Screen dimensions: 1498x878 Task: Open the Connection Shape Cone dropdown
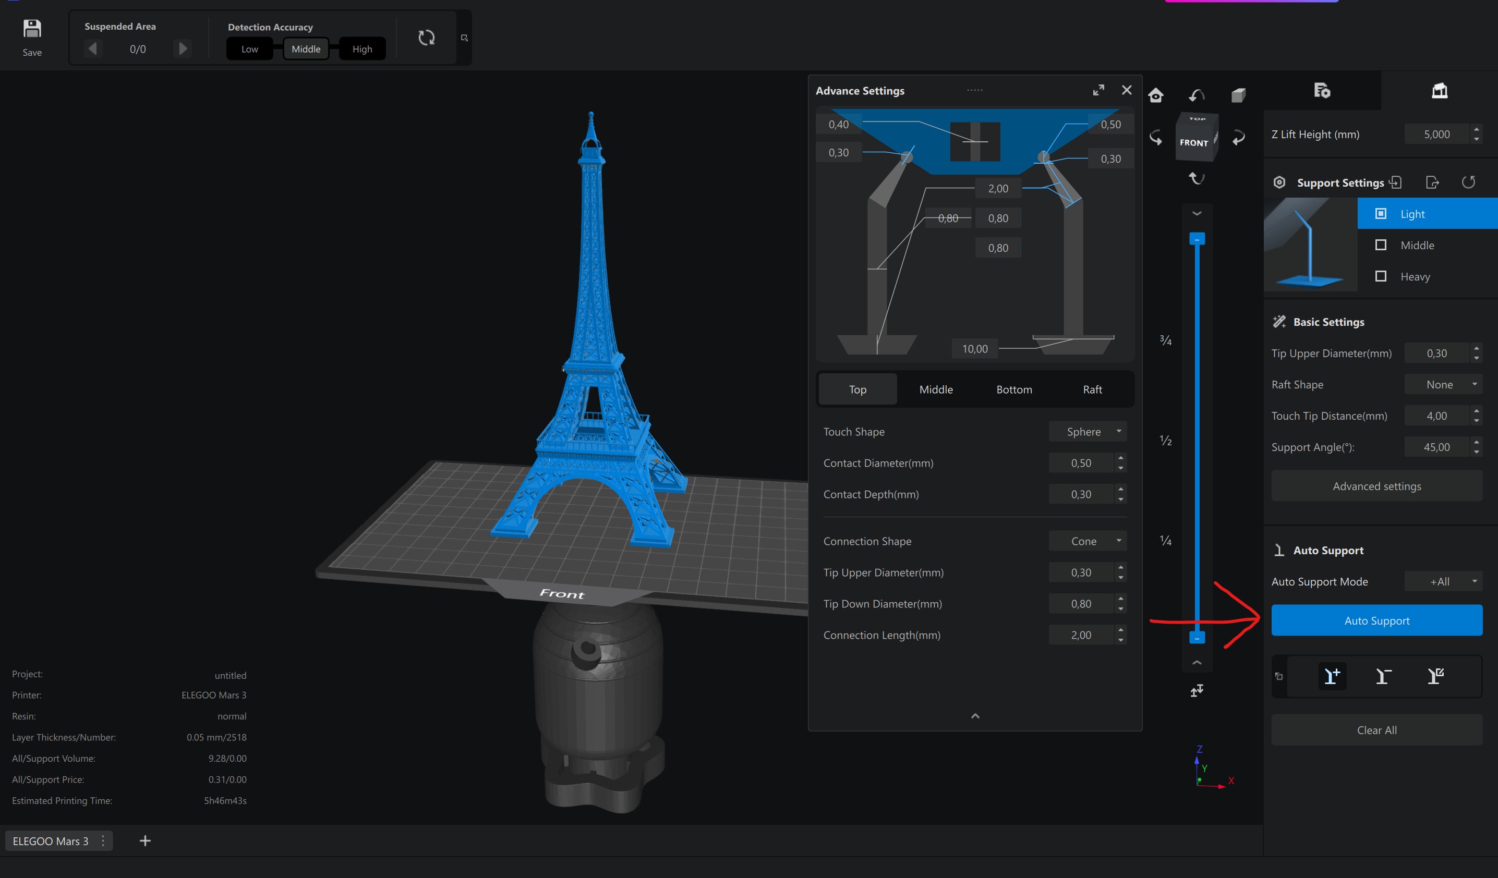point(1087,541)
